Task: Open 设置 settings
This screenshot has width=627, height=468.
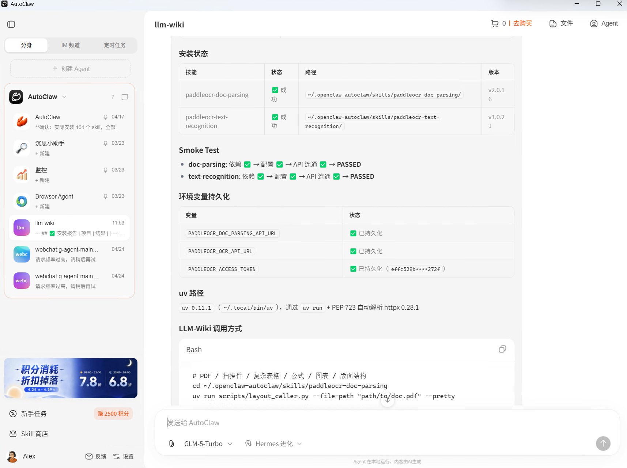Action: tap(124, 456)
